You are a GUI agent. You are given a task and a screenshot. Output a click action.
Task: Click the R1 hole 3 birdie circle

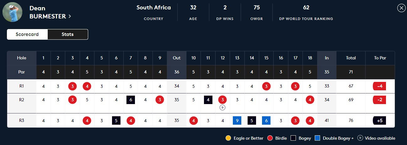tap(72, 86)
